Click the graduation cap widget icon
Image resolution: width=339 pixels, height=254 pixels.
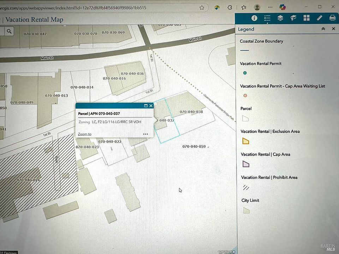click(x=293, y=18)
